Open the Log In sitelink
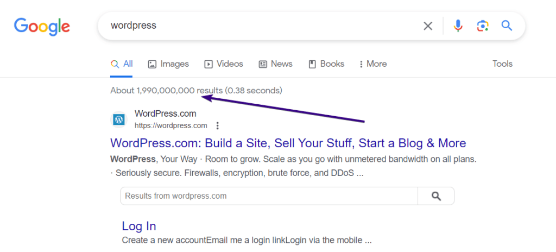 139,226
